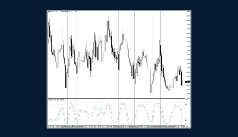The width and height of the screenshot is (238, 137).
Task: Select the 2019.03.11 date marker label
Action: point(152,127)
